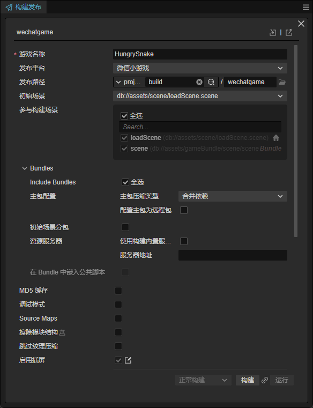
Task: Open the 发布平台 微信小游戏 dropdown
Action: click(200, 68)
